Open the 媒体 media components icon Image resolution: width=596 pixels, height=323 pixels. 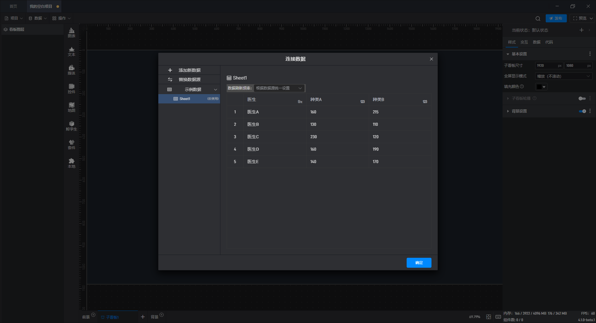click(x=71, y=70)
